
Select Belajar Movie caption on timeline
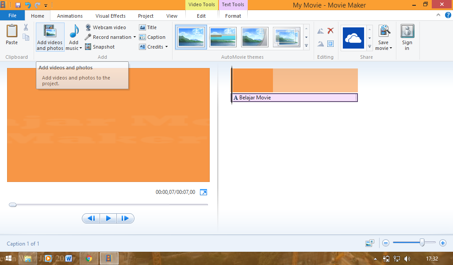point(295,98)
